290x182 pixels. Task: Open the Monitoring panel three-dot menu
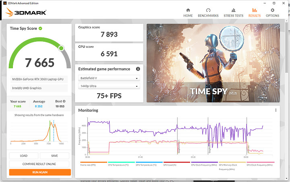point(276,110)
